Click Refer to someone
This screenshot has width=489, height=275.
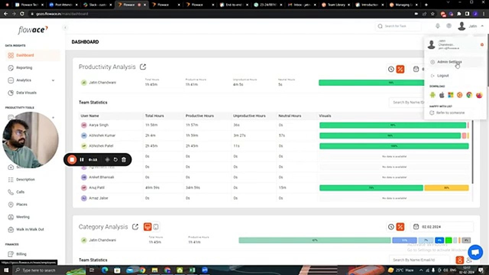click(x=451, y=113)
